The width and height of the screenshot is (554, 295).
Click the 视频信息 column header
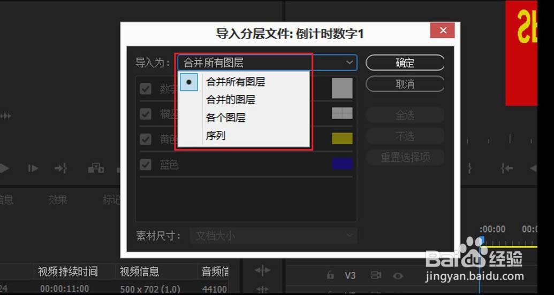point(139,271)
